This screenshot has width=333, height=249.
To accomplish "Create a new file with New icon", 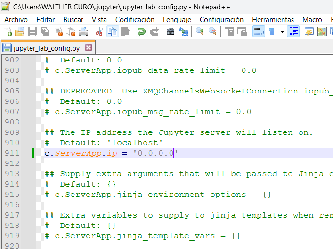I will tap(7, 32).
